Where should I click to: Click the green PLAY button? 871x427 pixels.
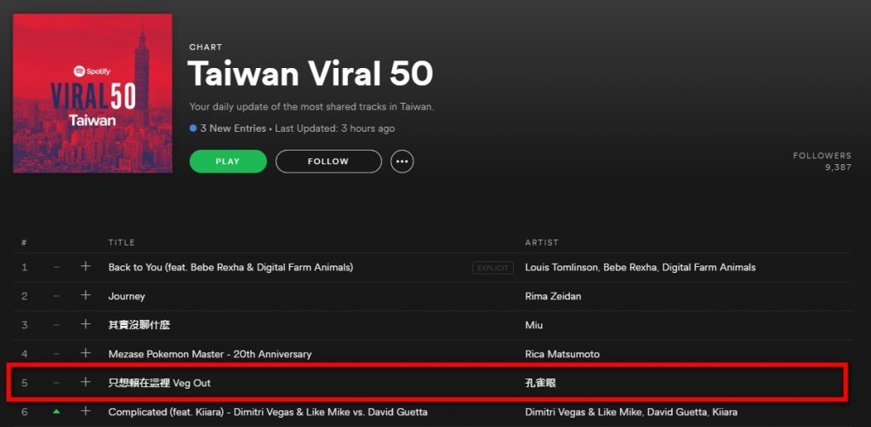coord(228,162)
